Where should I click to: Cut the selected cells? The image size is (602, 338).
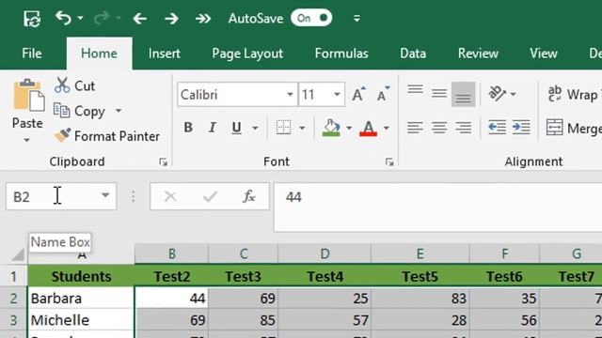[x=75, y=85]
